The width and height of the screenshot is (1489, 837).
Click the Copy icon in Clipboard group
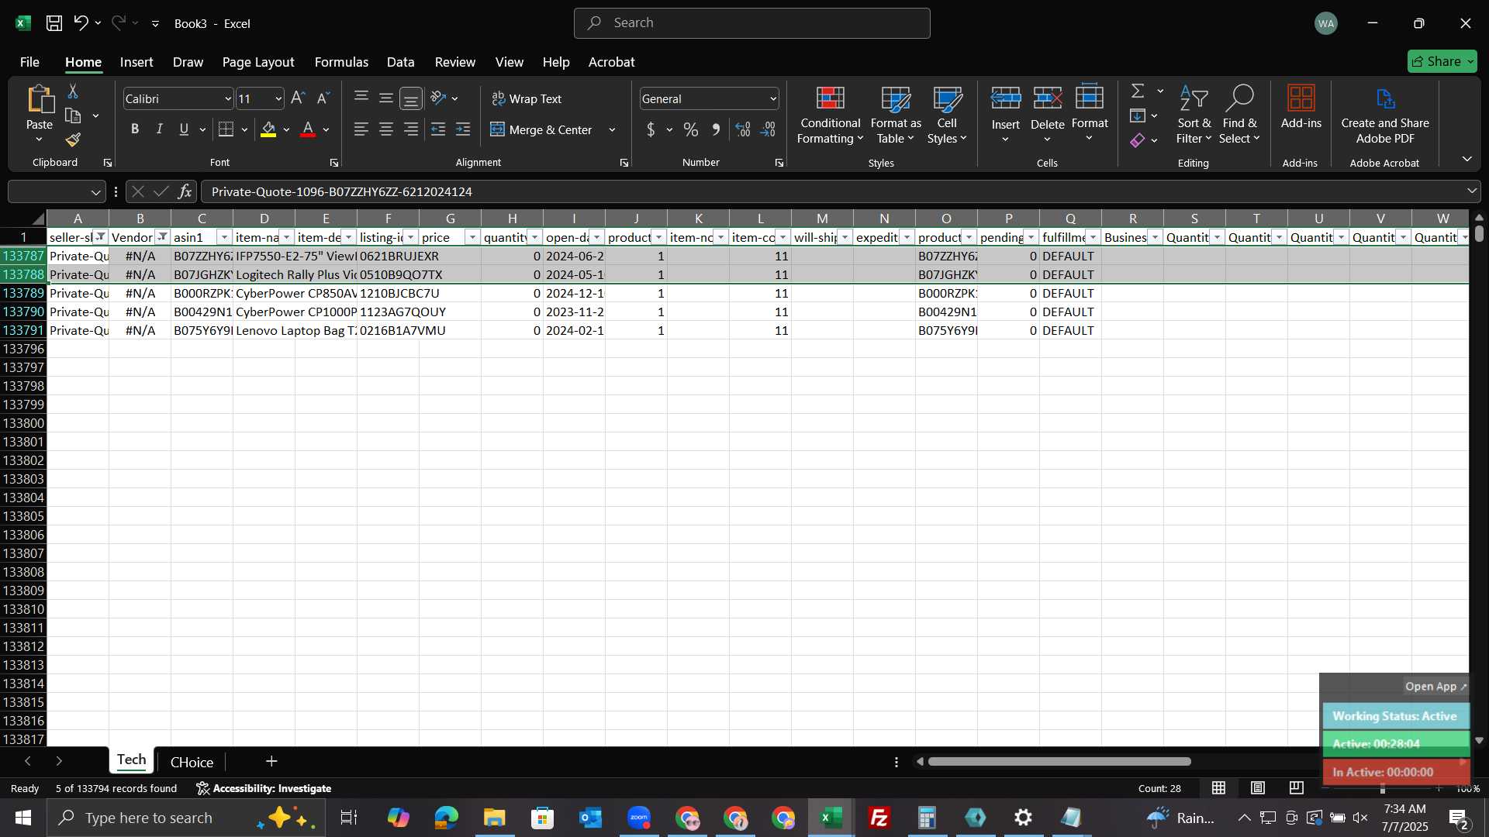pos(73,116)
